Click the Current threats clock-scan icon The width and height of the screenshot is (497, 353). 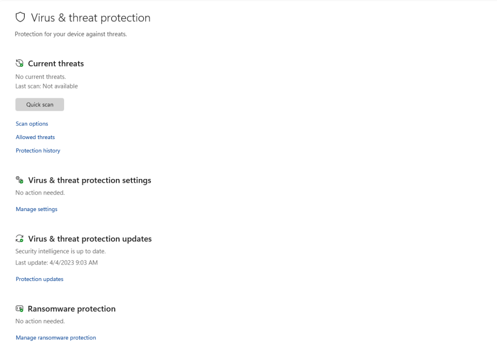(x=19, y=63)
